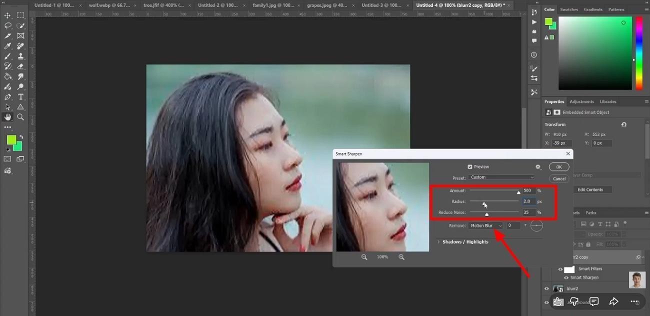The height and width of the screenshot is (316, 650).
Task: Select the Rectangular Marquee tool
Action: 20,15
